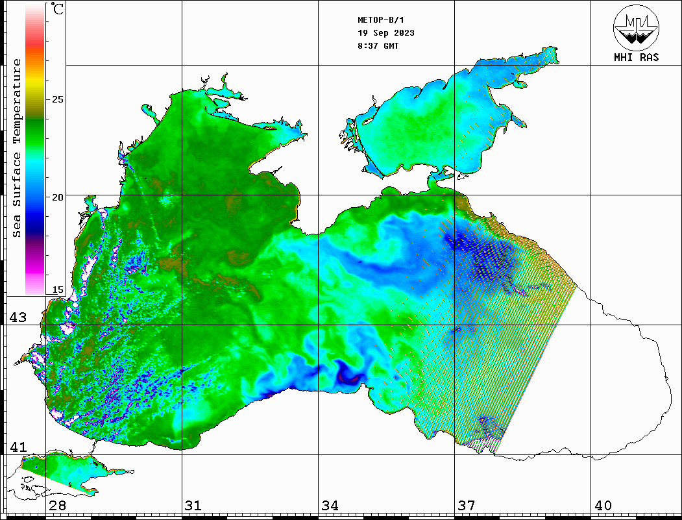The width and height of the screenshot is (682, 520).
Task: Click the temperature color scale bar
Action: [35, 149]
